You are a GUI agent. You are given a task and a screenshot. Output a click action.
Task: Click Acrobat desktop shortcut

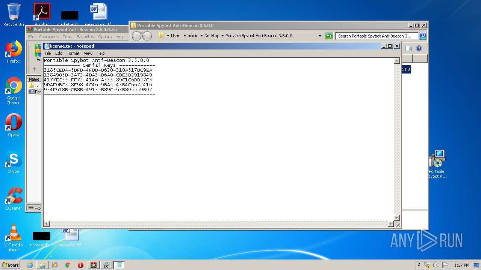point(42,14)
